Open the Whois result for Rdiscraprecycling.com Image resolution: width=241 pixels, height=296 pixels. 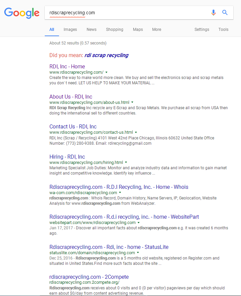(119, 187)
